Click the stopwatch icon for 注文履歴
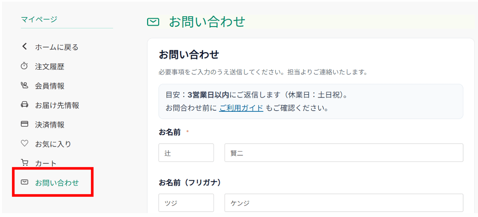 coord(25,66)
